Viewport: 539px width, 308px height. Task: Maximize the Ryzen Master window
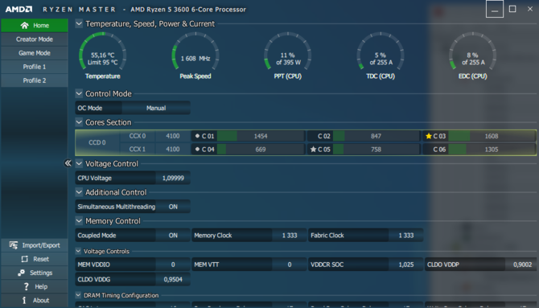(x=512, y=9)
